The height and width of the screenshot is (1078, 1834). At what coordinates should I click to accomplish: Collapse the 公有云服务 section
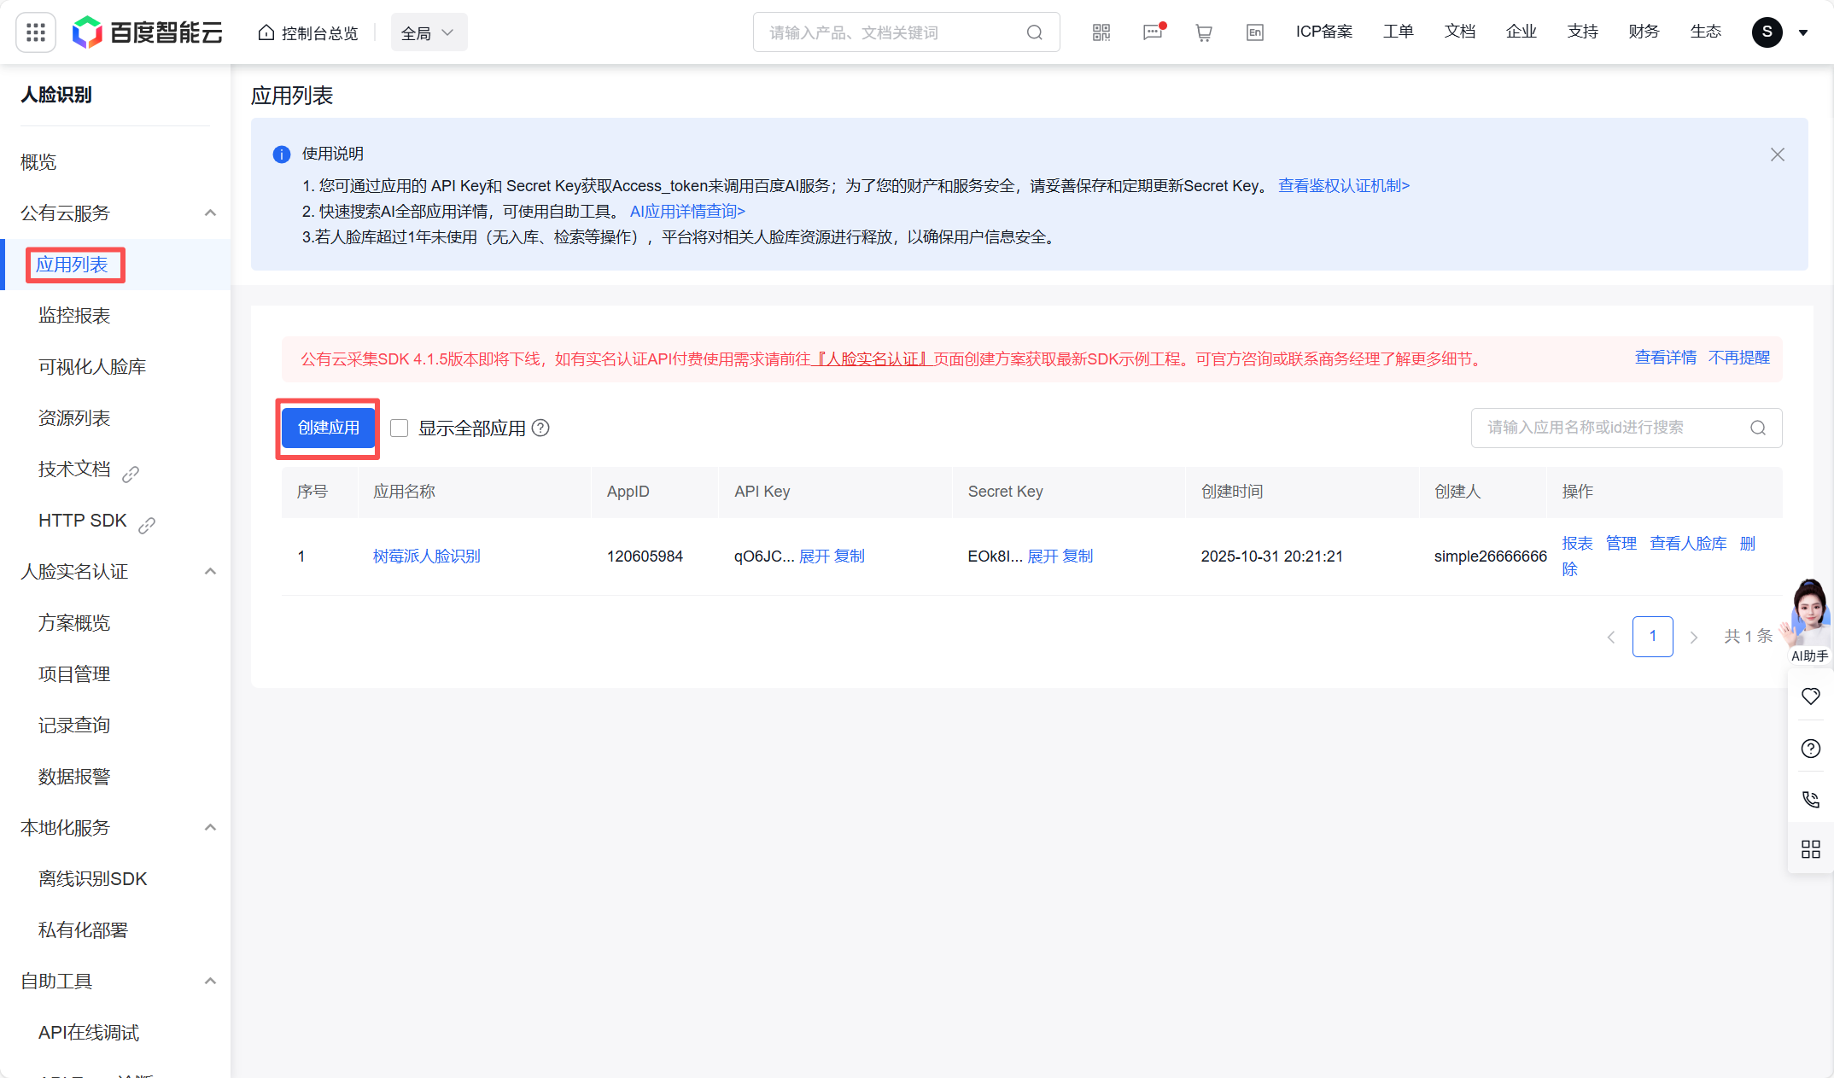click(210, 213)
